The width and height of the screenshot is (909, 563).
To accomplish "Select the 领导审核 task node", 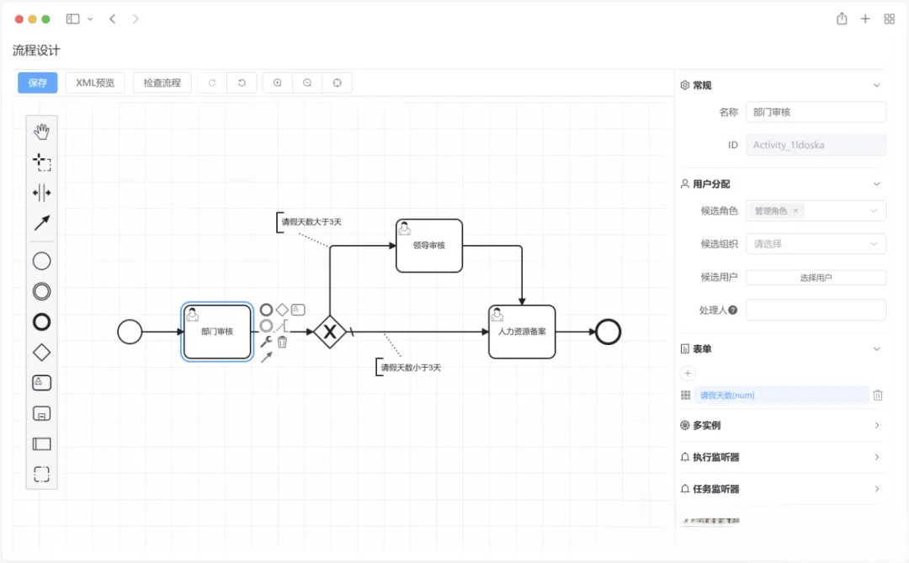I will coord(429,245).
